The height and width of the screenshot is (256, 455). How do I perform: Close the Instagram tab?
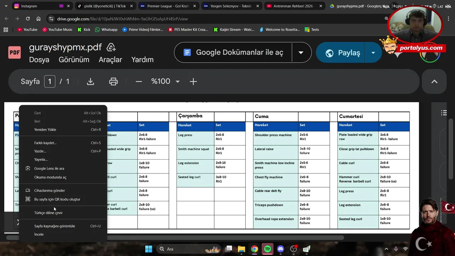[69, 6]
